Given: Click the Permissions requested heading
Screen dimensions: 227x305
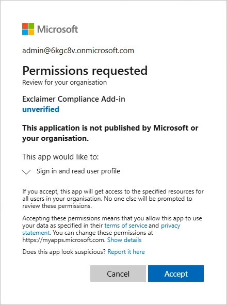Looking at the screenshot, I should point(85,70).
